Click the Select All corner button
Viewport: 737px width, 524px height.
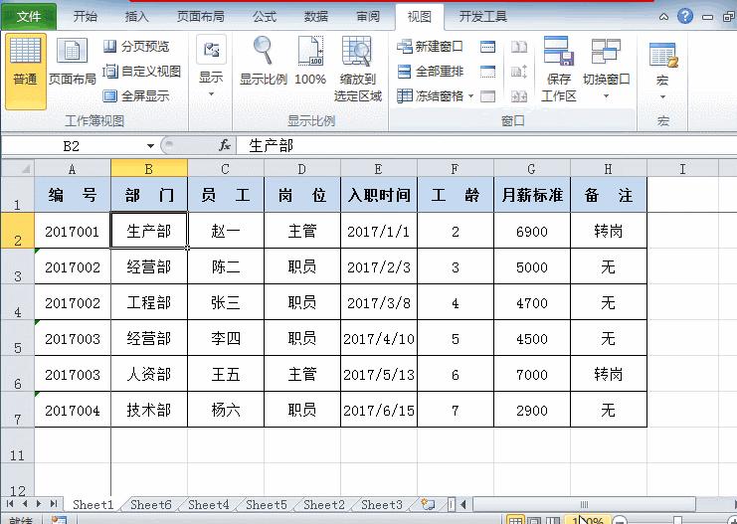point(17,168)
